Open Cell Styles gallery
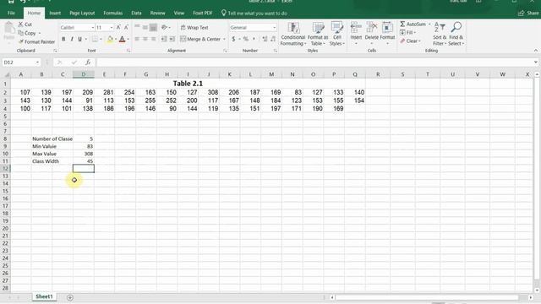 point(336,34)
